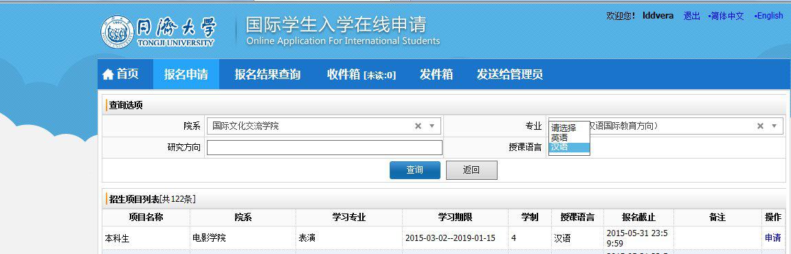791x254 pixels.
Task: Click the 项目名称 column header
Action: [146, 217]
